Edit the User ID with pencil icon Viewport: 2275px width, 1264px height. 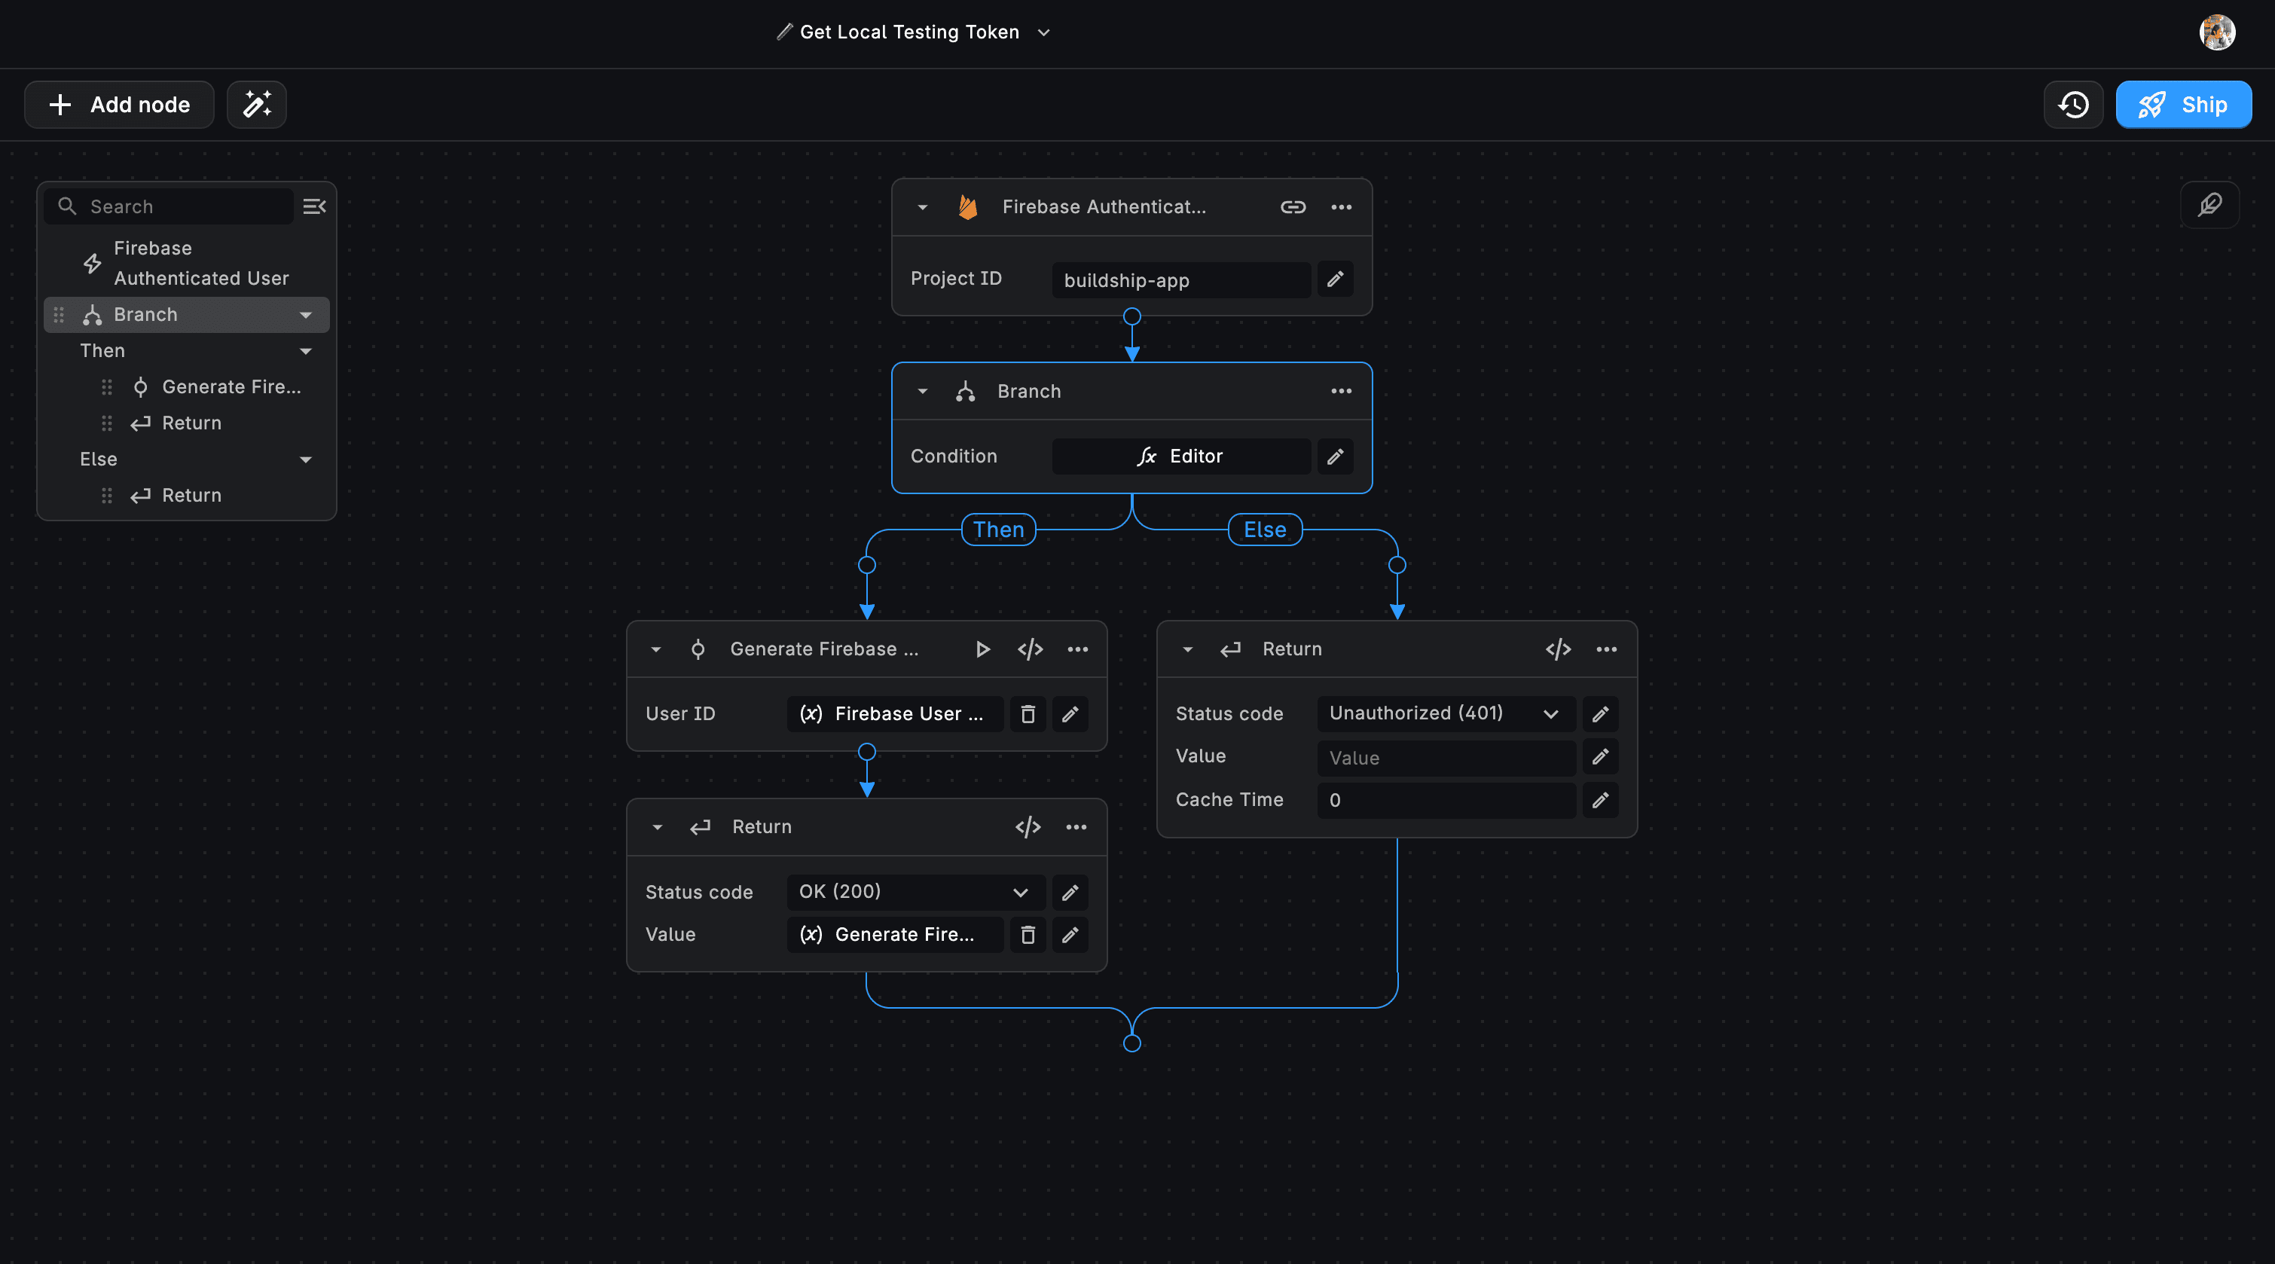click(x=1070, y=715)
